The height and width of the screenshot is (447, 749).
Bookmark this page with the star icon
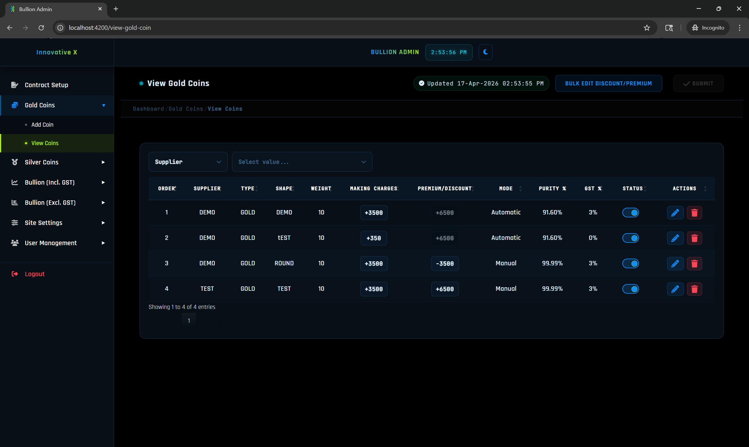point(647,28)
